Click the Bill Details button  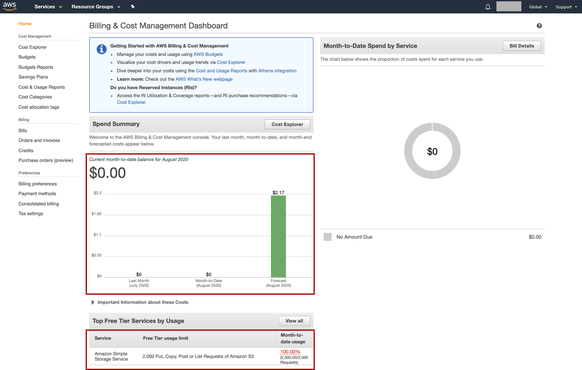[x=522, y=46]
